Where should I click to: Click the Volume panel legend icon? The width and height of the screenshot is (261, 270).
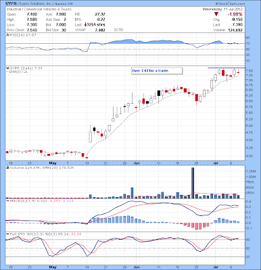[x=7, y=167]
